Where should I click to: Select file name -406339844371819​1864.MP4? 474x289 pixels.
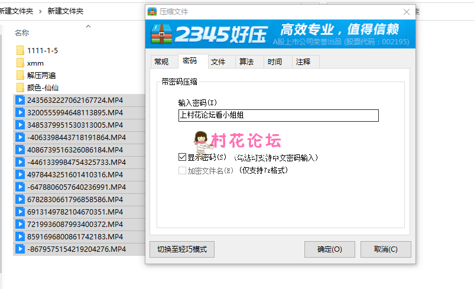[76, 137]
